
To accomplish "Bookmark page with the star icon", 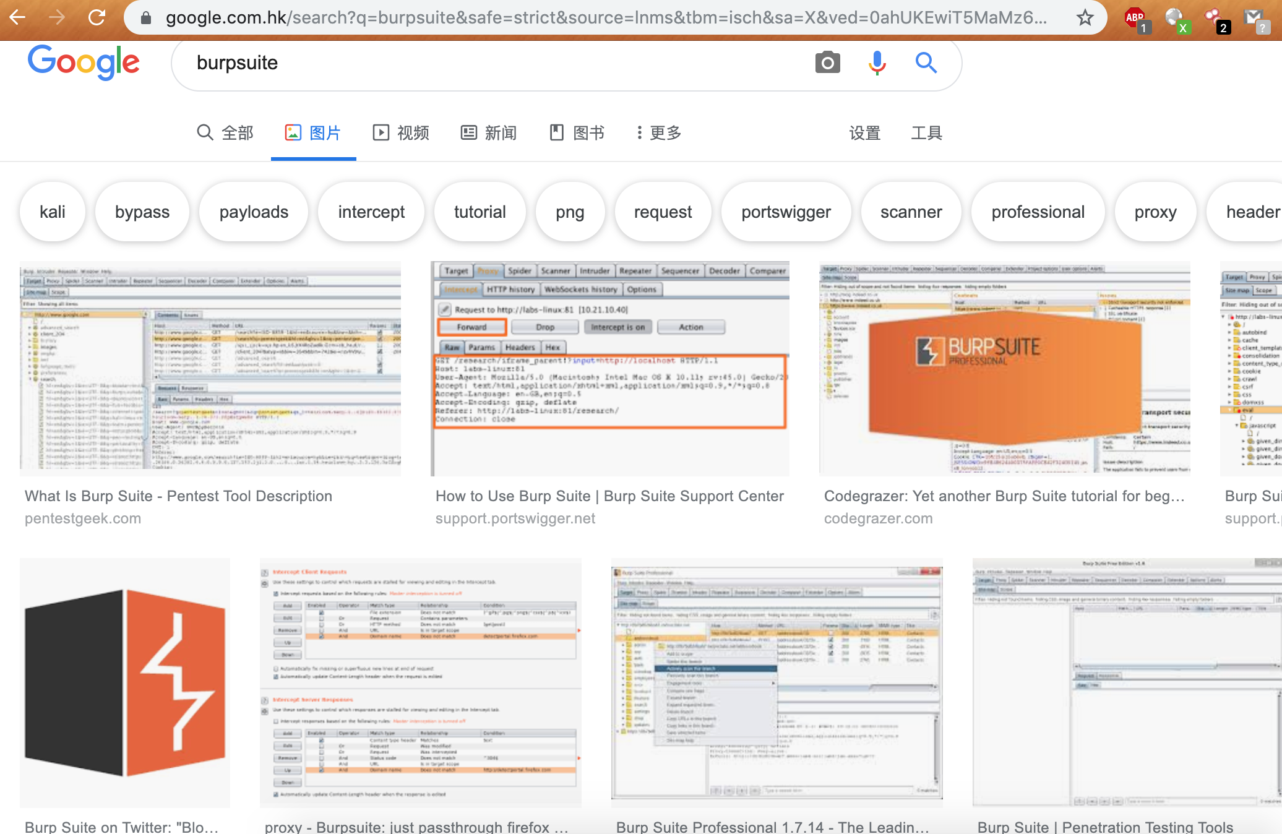I will pyautogui.click(x=1085, y=18).
